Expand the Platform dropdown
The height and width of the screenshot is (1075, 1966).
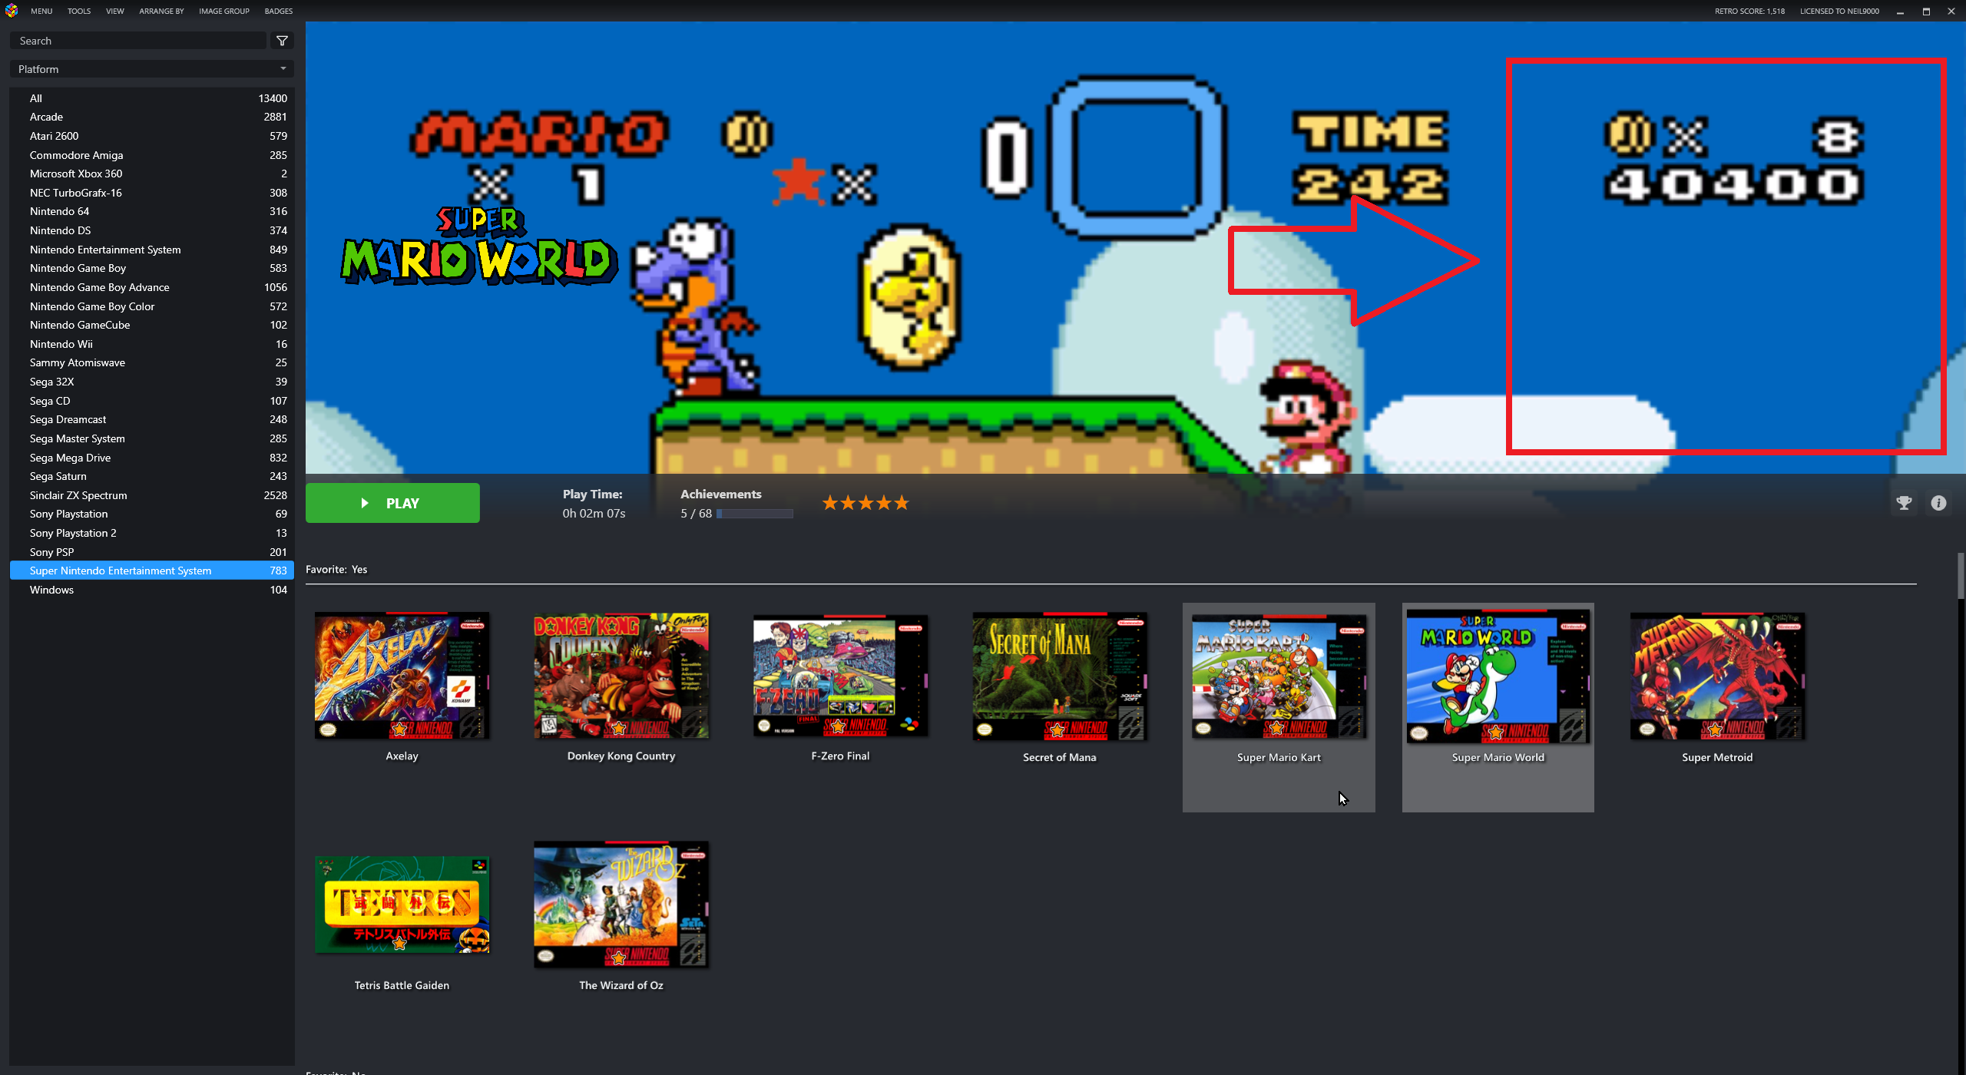click(x=152, y=69)
